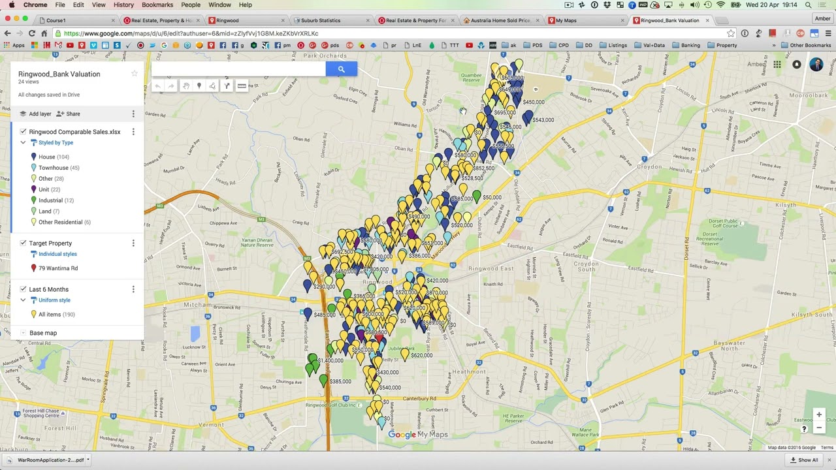Select the Add directions tool

[227, 86]
